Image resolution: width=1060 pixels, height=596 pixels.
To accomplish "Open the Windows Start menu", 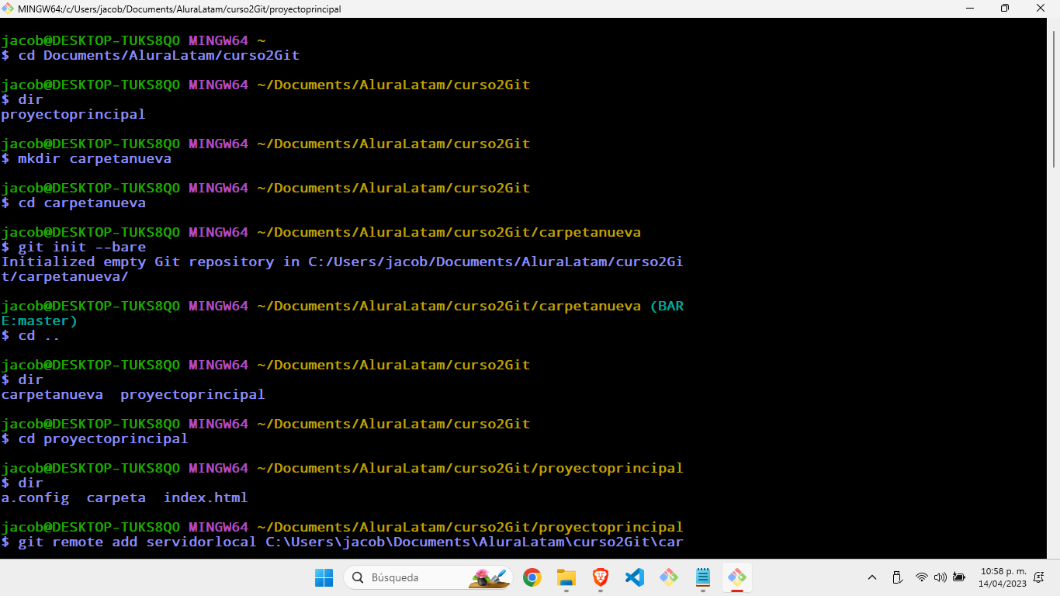I will click(x=324, y=577).
